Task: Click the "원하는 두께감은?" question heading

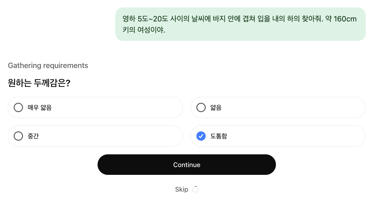Action: [x=39, y=83]
